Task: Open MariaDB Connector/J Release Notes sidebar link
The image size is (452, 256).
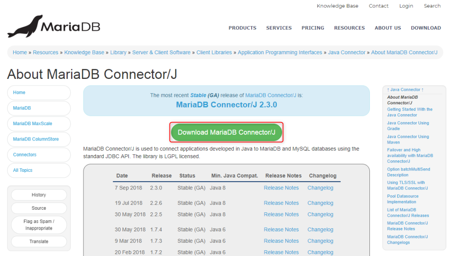Action: (407, 226)
